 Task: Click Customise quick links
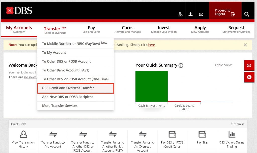[237, 124]
